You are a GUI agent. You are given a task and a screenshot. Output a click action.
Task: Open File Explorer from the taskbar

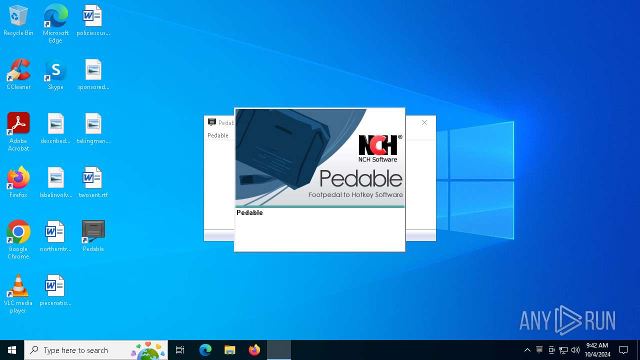(230, 350)
